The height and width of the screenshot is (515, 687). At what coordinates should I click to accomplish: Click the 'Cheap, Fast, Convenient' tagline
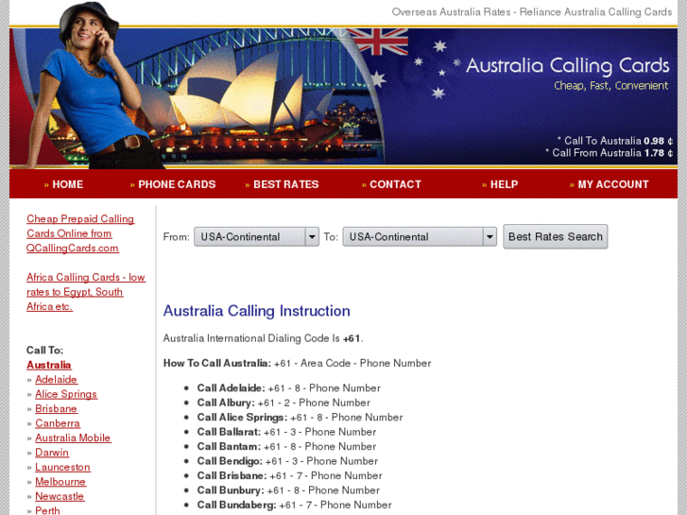611,85
